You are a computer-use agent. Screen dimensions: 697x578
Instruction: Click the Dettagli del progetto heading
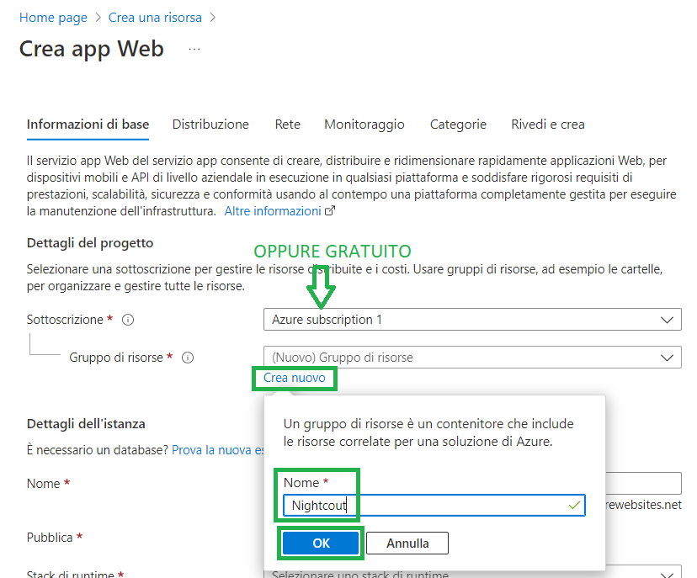90,243
